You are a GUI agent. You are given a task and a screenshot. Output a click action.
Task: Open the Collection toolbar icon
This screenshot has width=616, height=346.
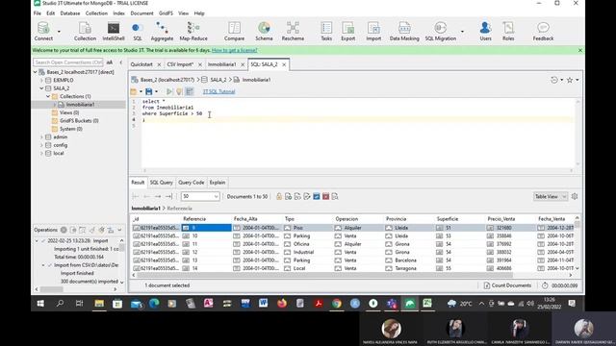[x=85, y=32]
